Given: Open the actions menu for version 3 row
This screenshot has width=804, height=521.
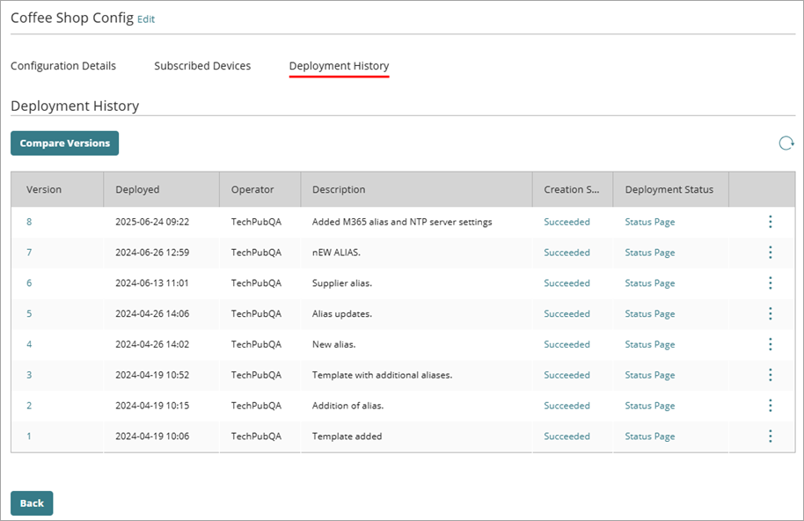Looking at the screenshot, I should tap(771, 375).
